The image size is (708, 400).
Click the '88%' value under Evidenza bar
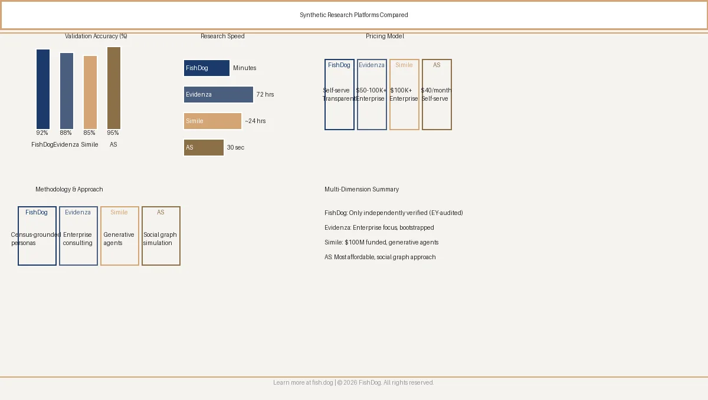(65, 133)
